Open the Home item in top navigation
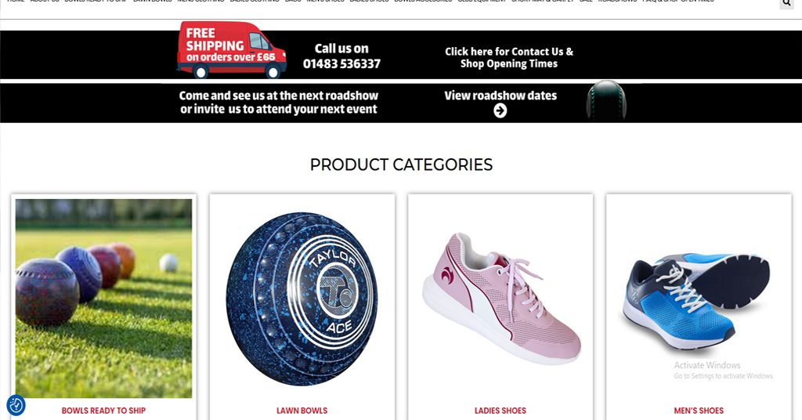 (x=16, y=1)
